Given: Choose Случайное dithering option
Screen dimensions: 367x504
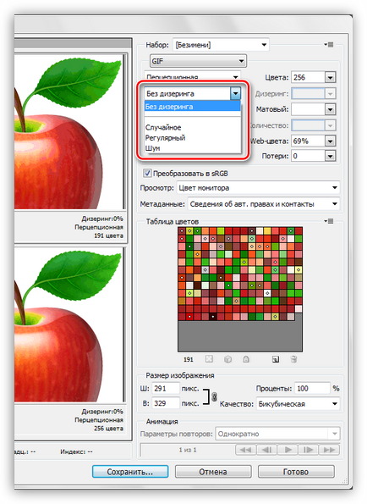Looking at the screenshot, I should [x=192, y=127].
